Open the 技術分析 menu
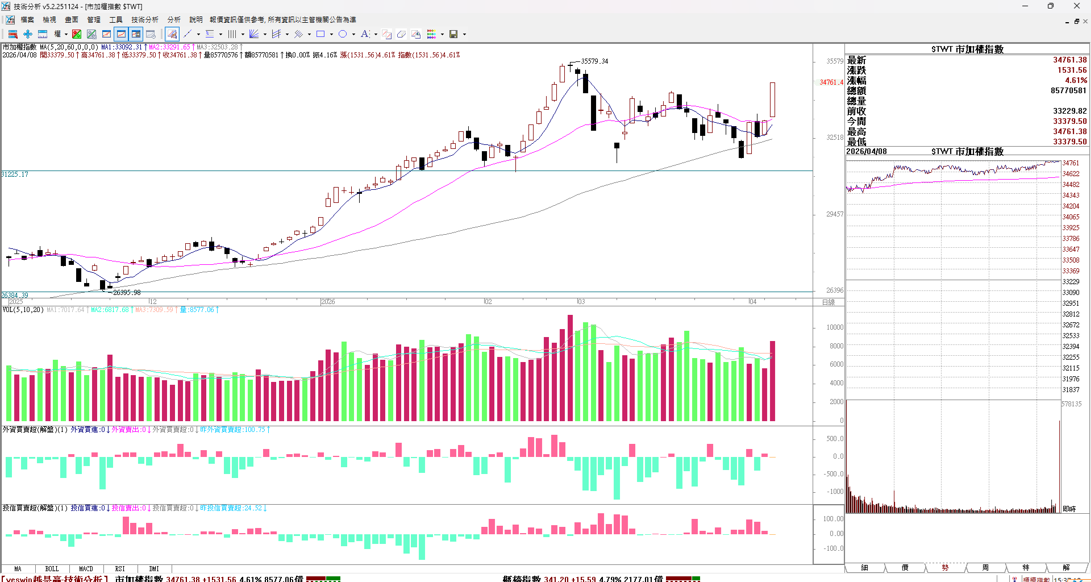1091x582 pixels. (x=144, y=19)
